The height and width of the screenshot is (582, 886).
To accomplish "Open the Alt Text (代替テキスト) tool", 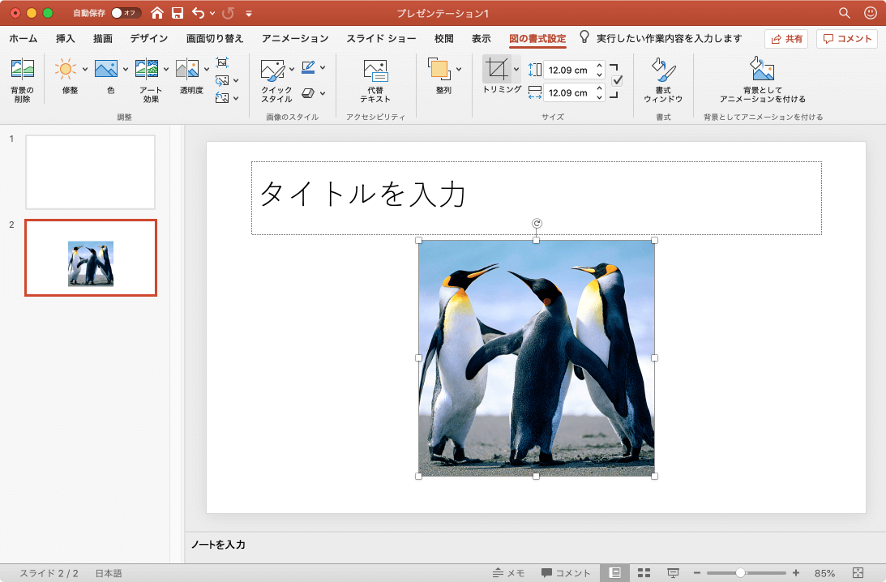I will point(375,71).
